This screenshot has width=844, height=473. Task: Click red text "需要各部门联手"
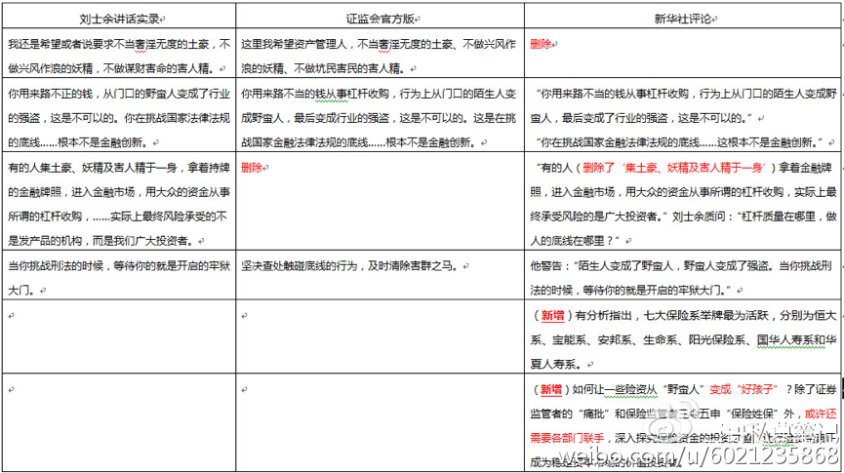[x=567, y=438]
